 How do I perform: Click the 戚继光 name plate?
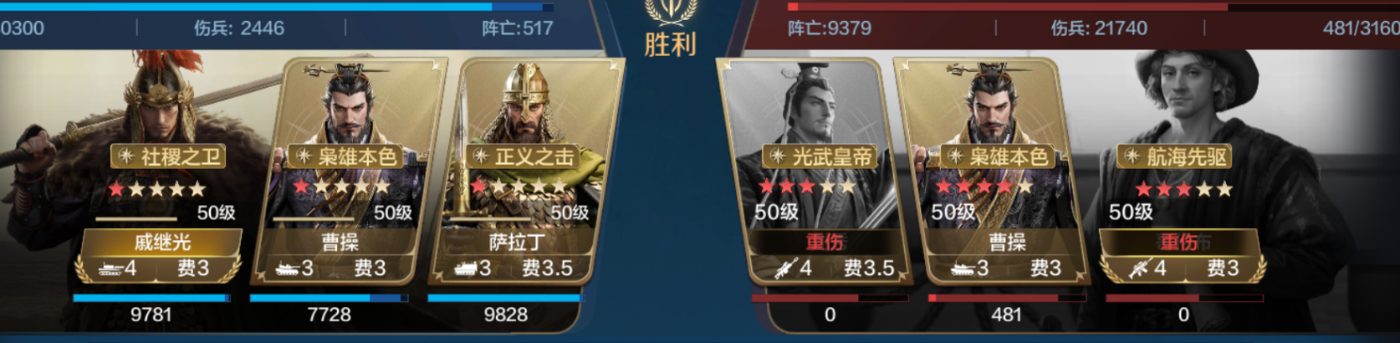tap(162, 243)
